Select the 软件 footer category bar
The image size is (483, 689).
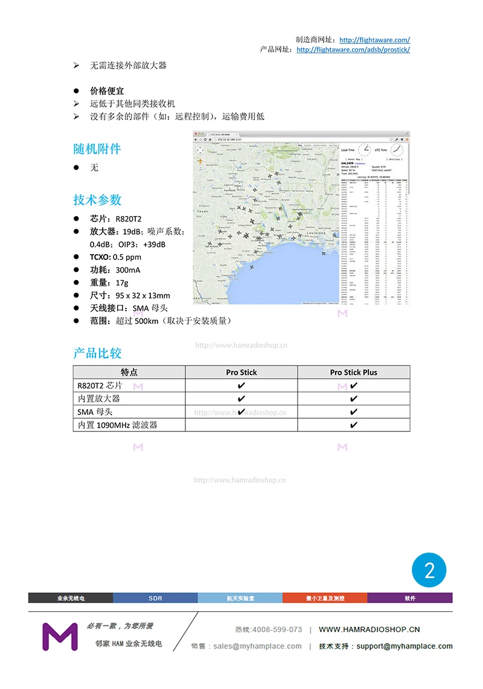click(x=410, y=598)
